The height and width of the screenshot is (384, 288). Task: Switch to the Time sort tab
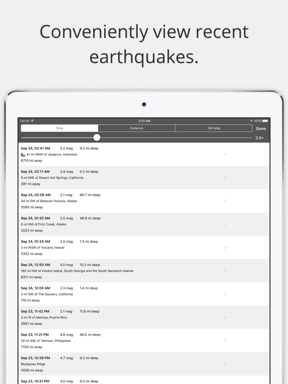[x=59, y=128]
